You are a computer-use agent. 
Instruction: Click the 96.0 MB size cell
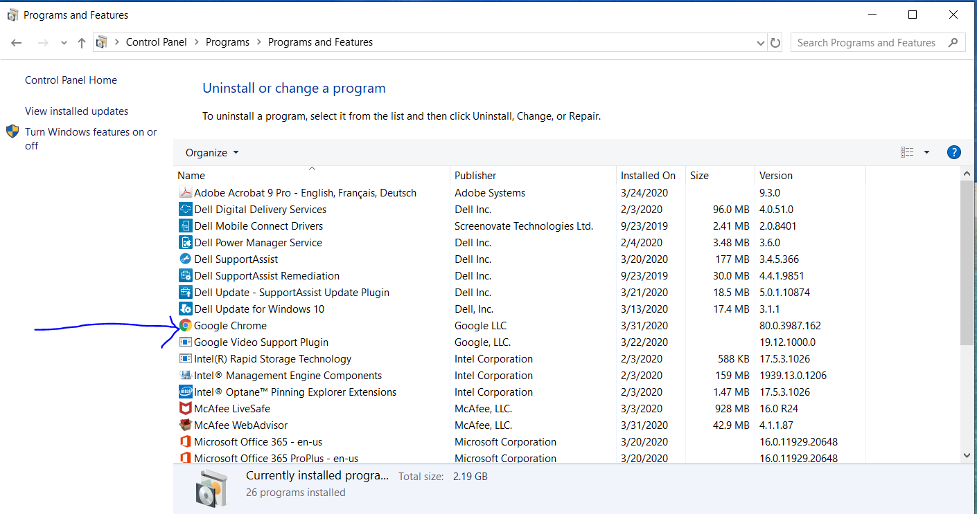tap(732, 210)
